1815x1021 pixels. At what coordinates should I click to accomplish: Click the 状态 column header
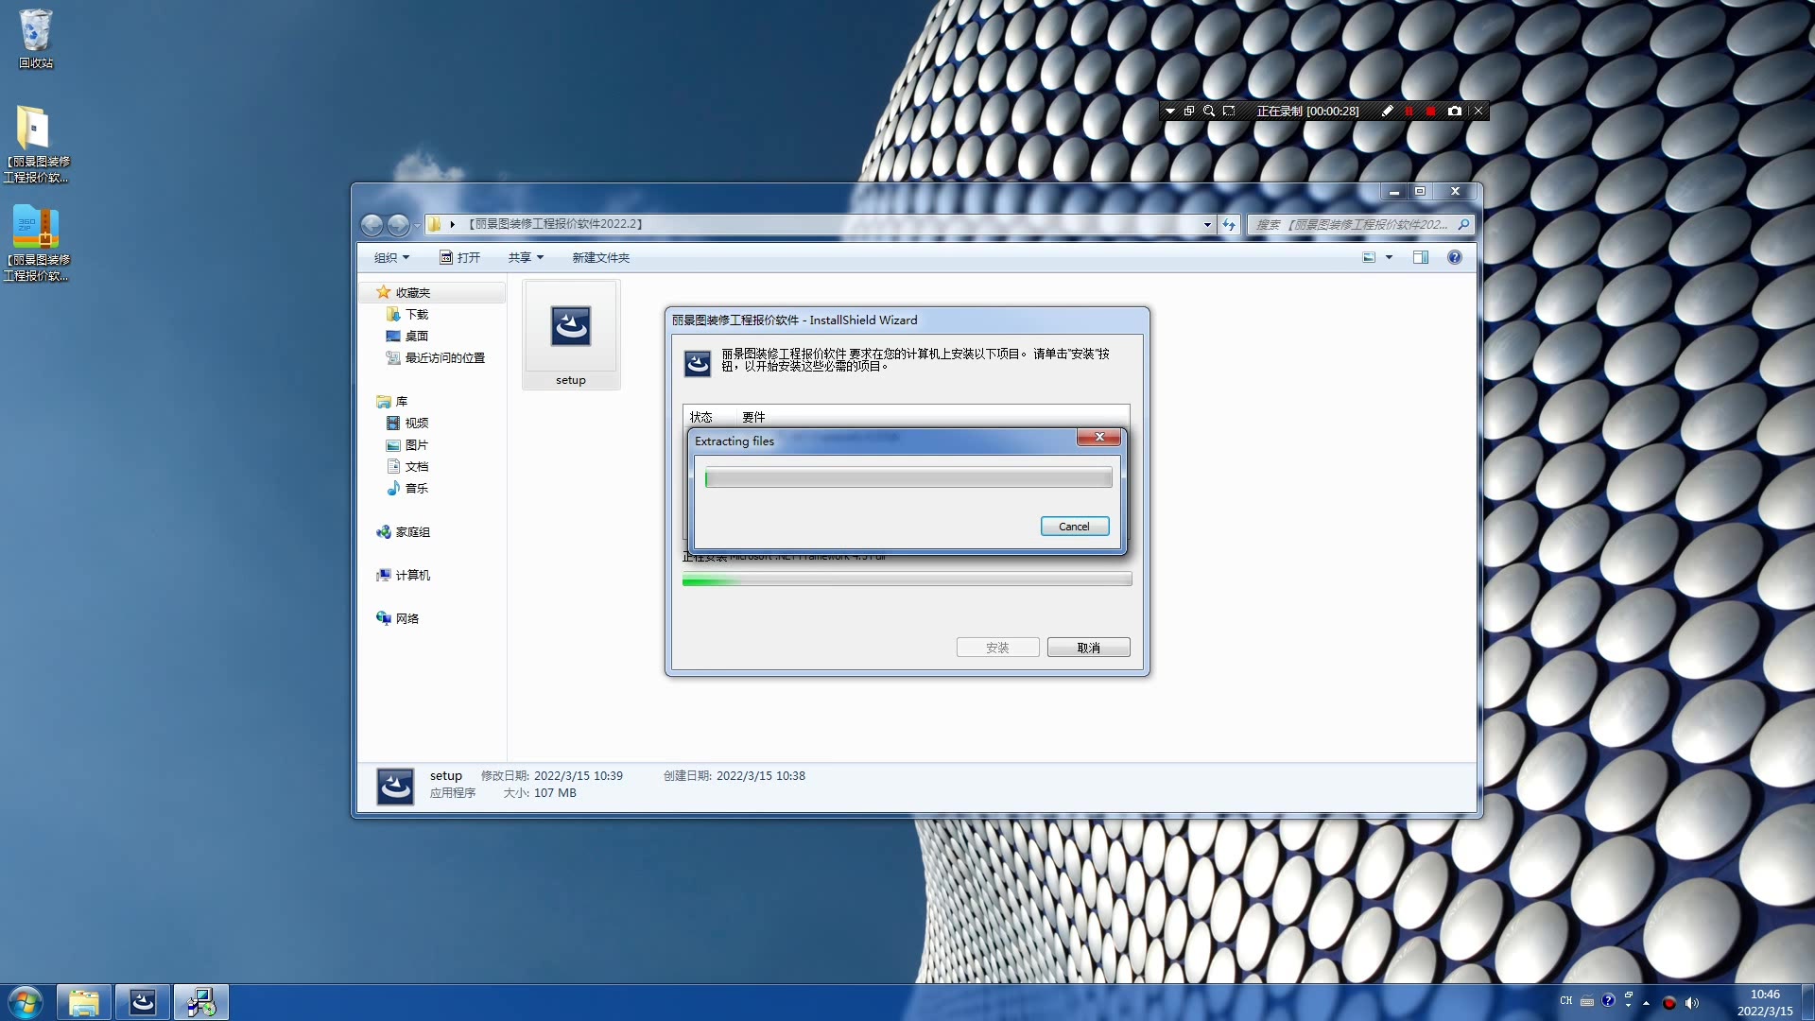[x=701, y=417]
